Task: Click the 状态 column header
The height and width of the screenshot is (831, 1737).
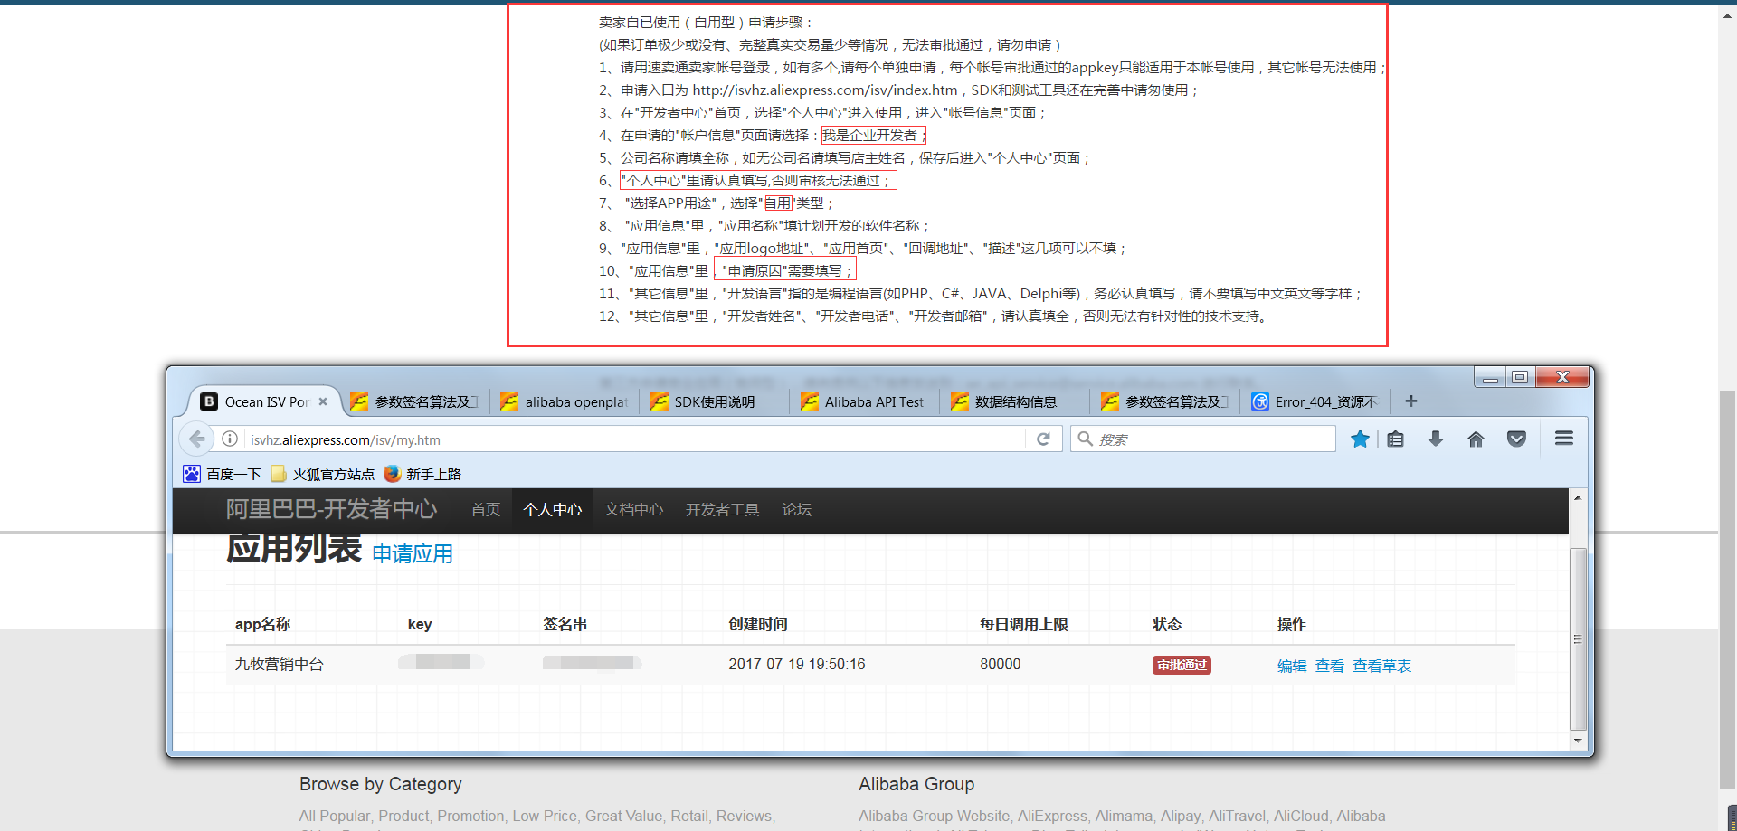Action: coord(1167,624)
